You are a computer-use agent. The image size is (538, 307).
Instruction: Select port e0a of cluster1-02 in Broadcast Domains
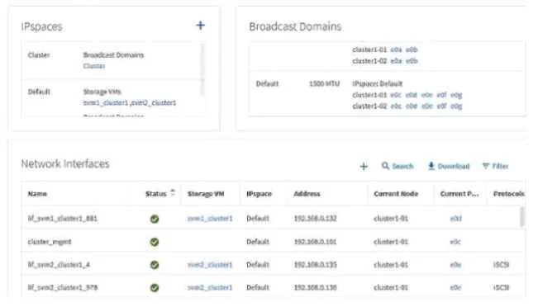(x=396, y=61)
